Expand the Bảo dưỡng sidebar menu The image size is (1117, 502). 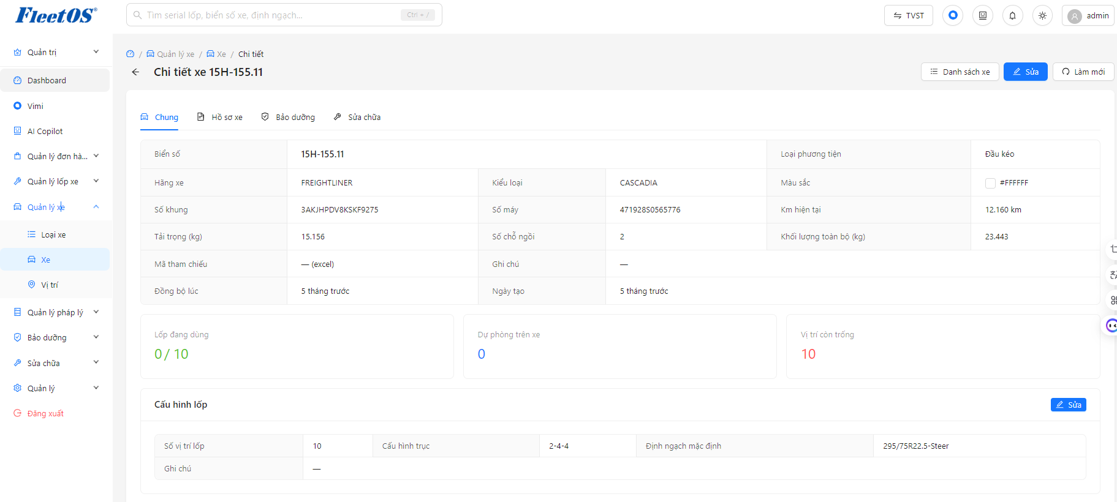click(56, 337)
